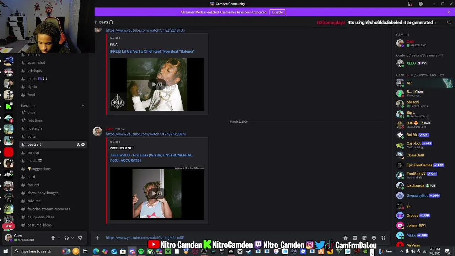Viewport: 455px width, 256px height.
Task: Expand microphone input options arrow
Action: tap(59, 238)
